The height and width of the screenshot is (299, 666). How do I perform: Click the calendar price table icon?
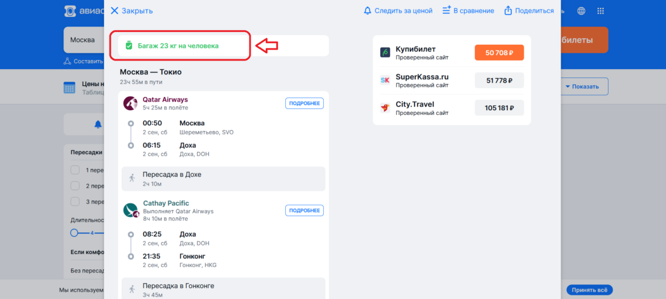tap(69, 88)
